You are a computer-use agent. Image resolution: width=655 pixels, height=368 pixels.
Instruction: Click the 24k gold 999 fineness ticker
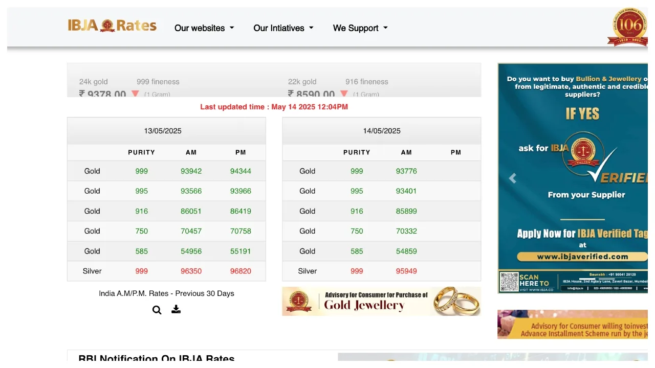129,82
